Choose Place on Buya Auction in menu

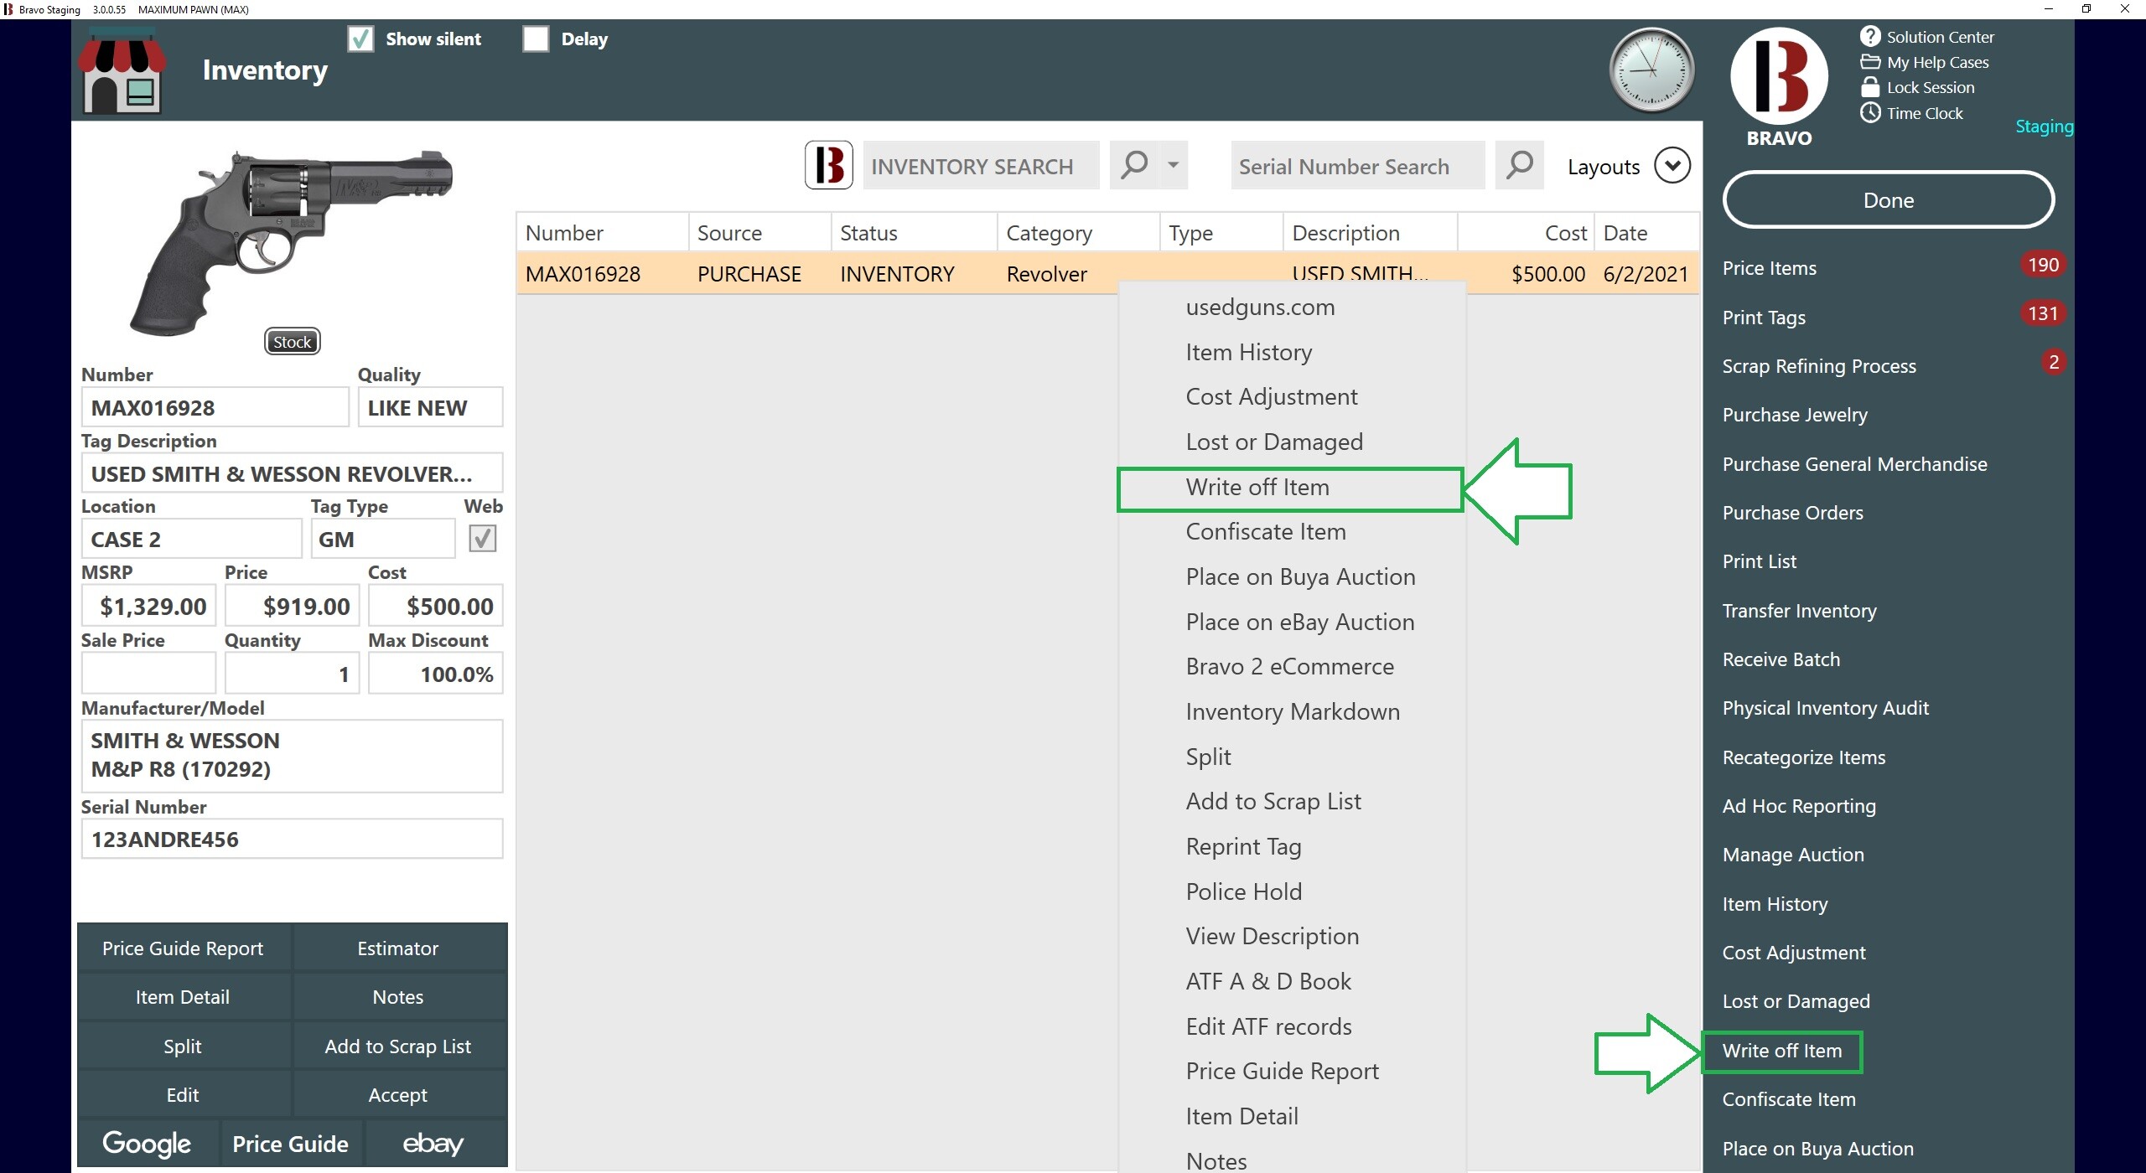(1299, 577)
